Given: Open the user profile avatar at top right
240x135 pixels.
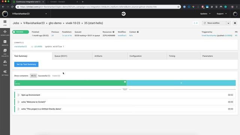Looking at the screenshot, I should click(235, 14).
